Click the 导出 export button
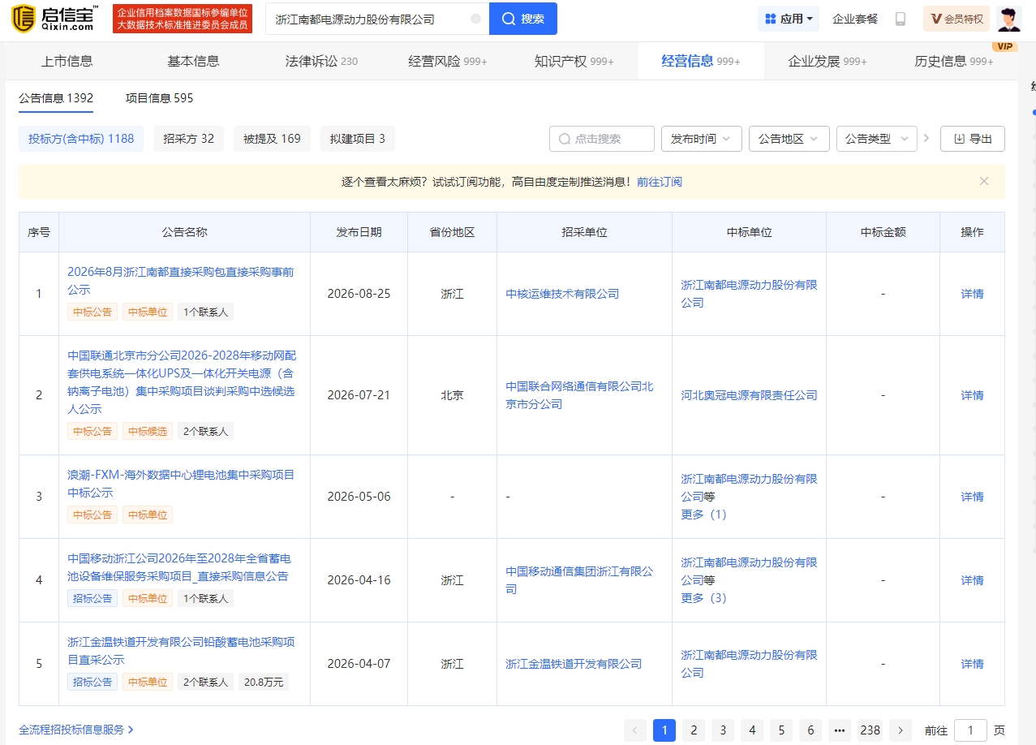Viewport: 1036px width, 745px height. click(x=973, y=139)
